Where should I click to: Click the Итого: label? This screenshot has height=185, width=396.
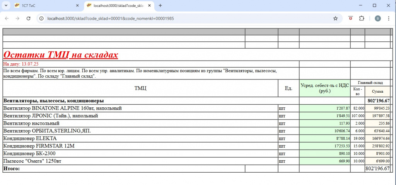pos(12,169)
